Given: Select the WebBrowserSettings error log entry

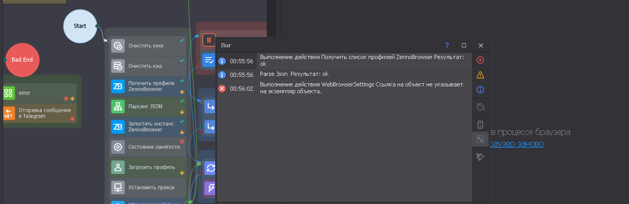Looking at the screenshot, I should [344, 89].
